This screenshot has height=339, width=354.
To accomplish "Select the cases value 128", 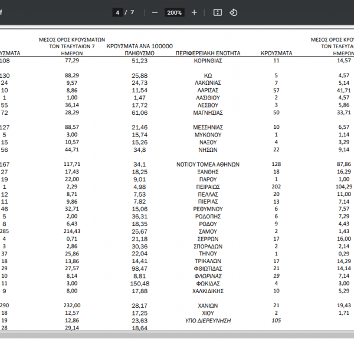I will [276, 164].
